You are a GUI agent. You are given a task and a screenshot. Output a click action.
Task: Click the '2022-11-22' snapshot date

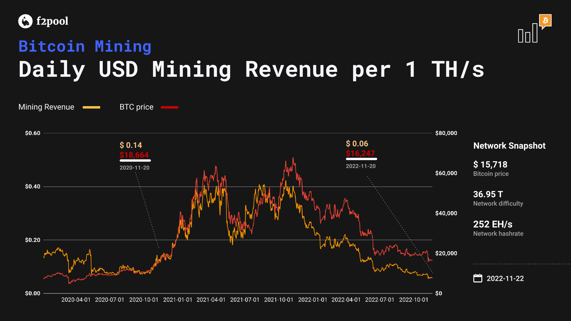click(505, 278)
